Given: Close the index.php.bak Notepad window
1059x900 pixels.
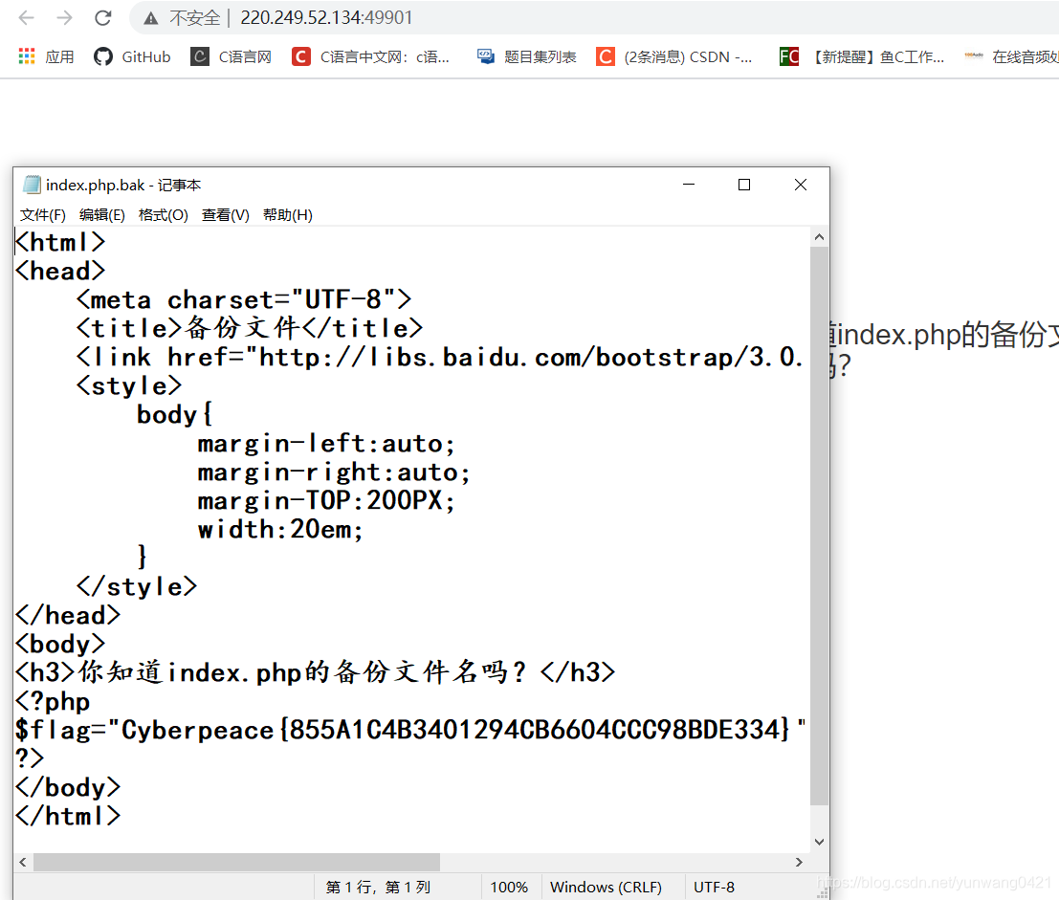Looking at the screenshot, I should [x=801, y=185].
